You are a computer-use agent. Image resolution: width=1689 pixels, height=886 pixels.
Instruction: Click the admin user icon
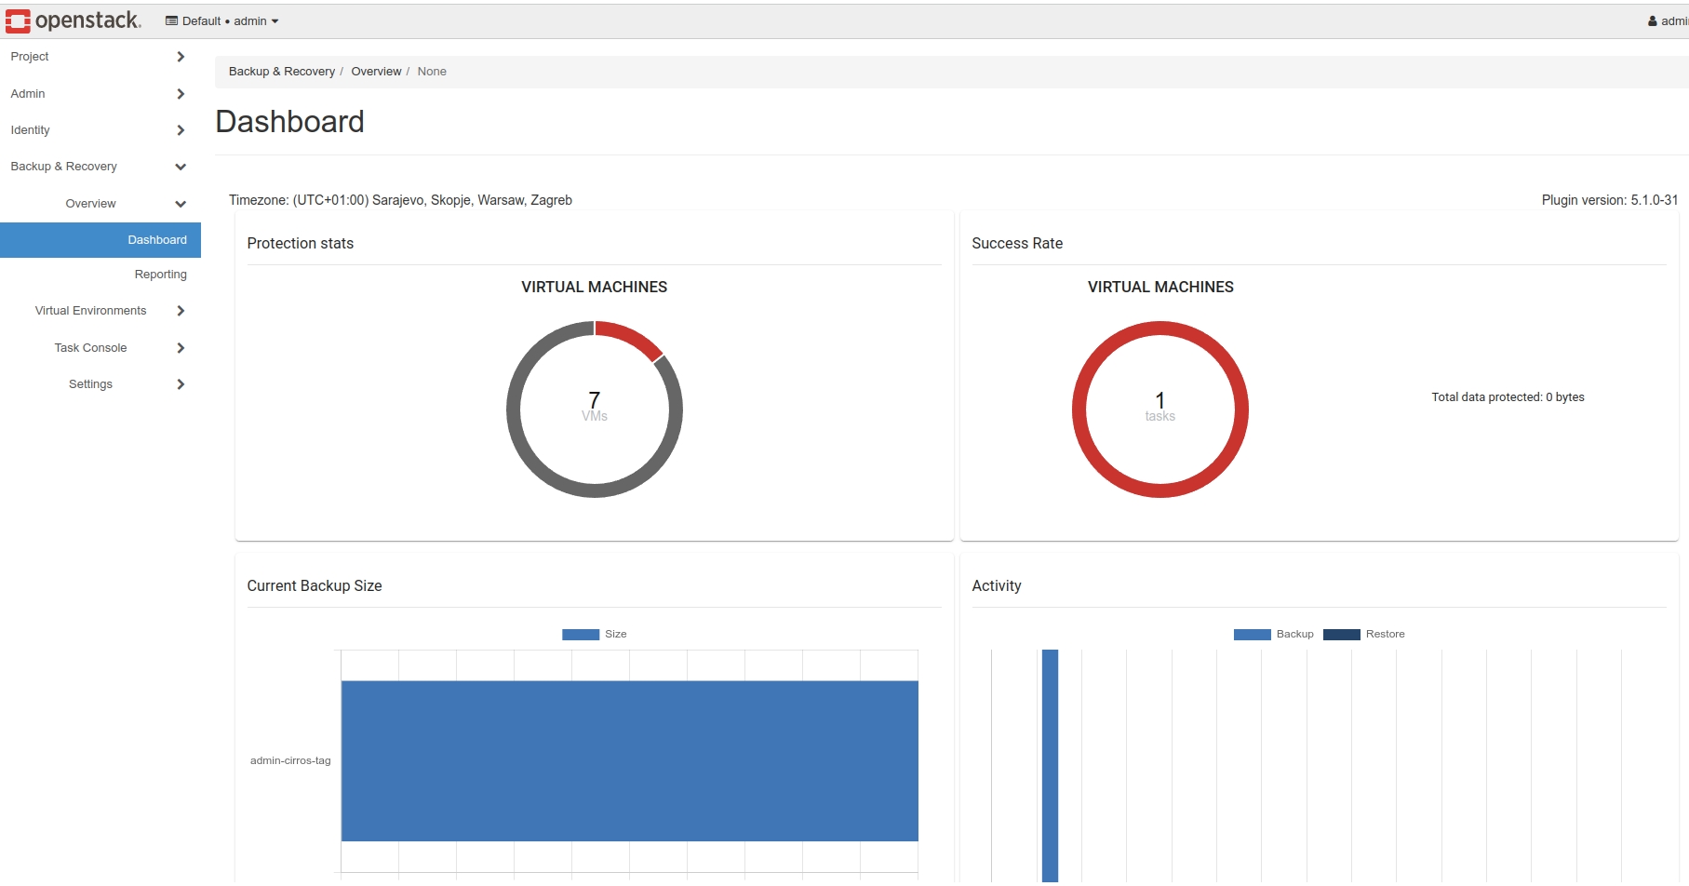(1652, 21)
